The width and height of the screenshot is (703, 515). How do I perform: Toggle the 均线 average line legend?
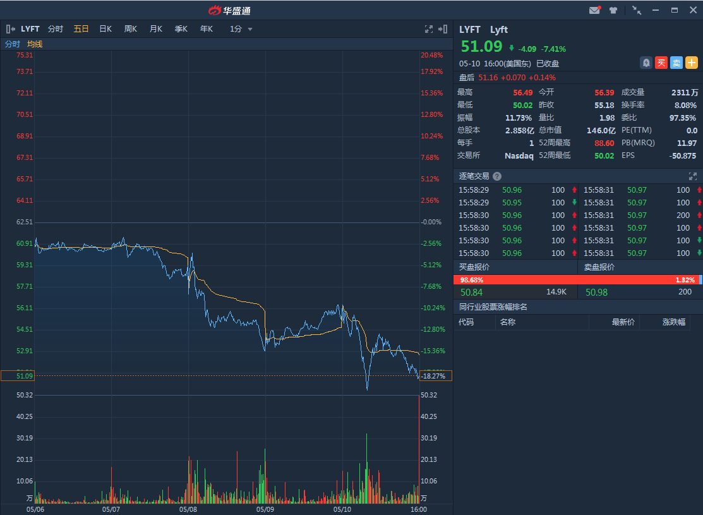pyautogui.click(x=35, y=44)
